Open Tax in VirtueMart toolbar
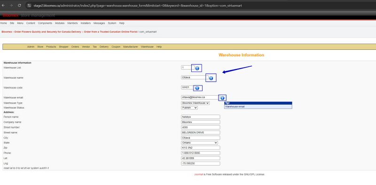Viewport: 376px width, 185px height. (x=95, y=47)
